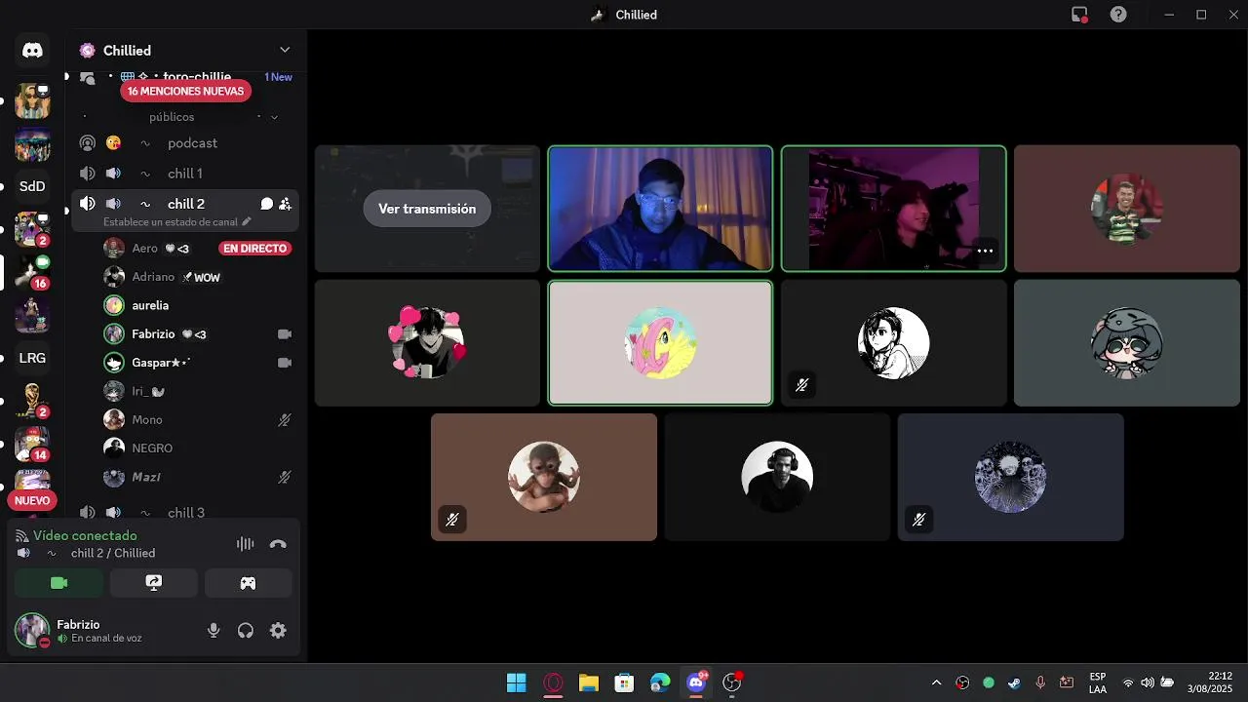
Task: Mute microphone in user panel
Action: click(x=214, y=631)
